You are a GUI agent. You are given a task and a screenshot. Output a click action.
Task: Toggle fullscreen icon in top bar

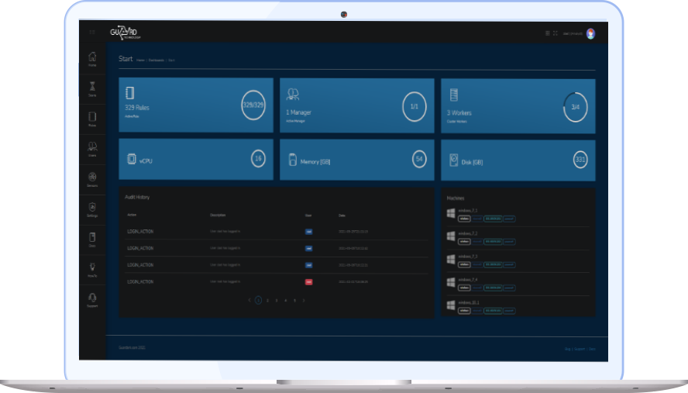[556, 33]
